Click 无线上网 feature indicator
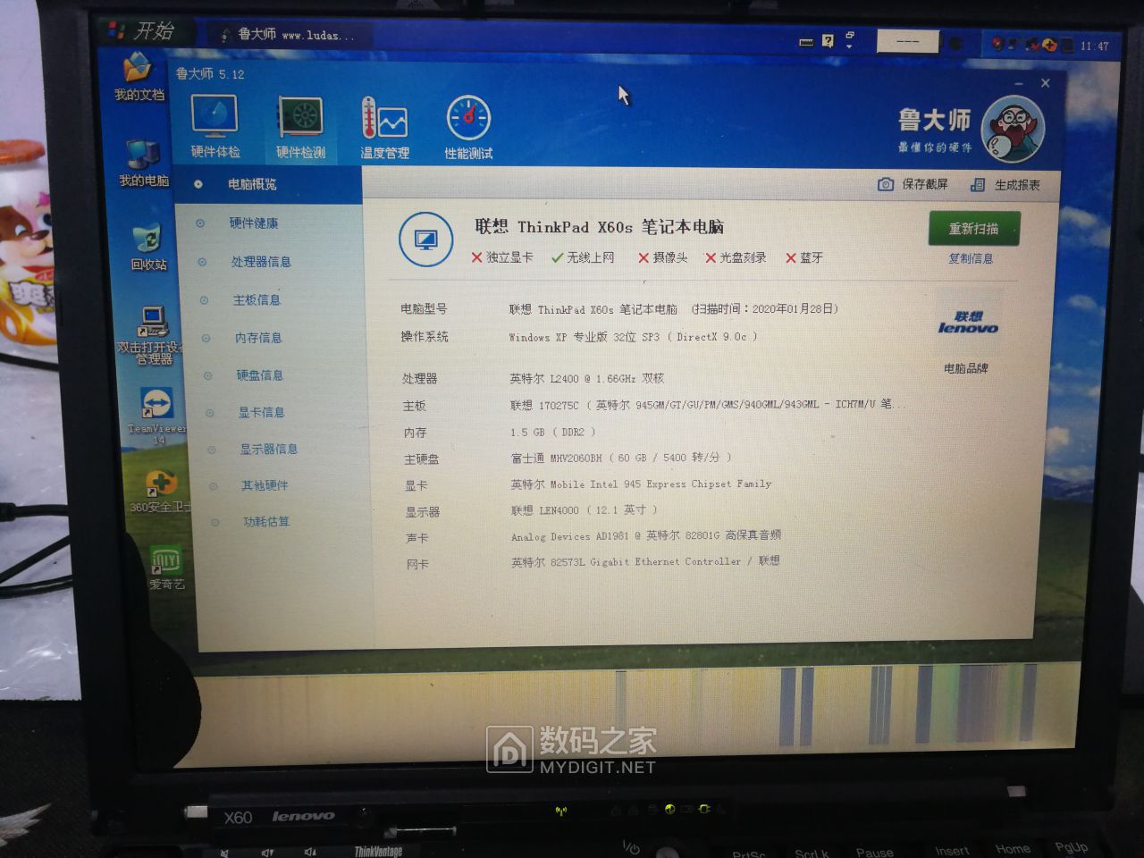The height and width of the screenshot is (858, 1144). point(583,257)
